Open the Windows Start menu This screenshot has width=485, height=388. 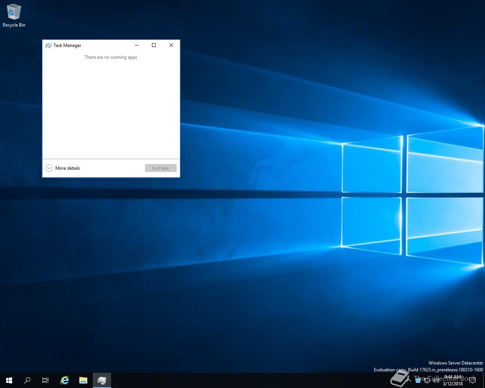coord(9,380)
